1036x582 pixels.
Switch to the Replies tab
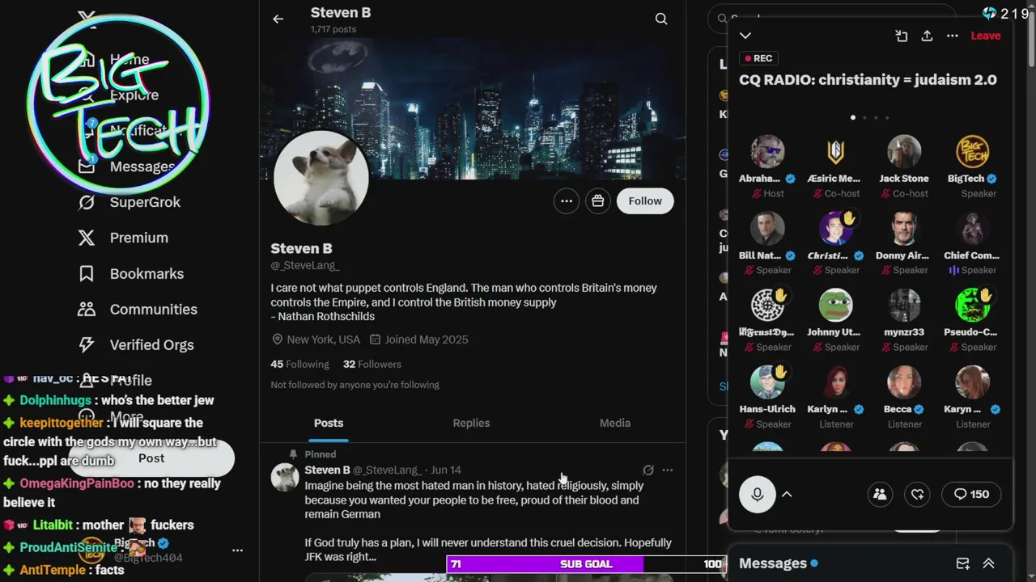(x=471, y=423)
